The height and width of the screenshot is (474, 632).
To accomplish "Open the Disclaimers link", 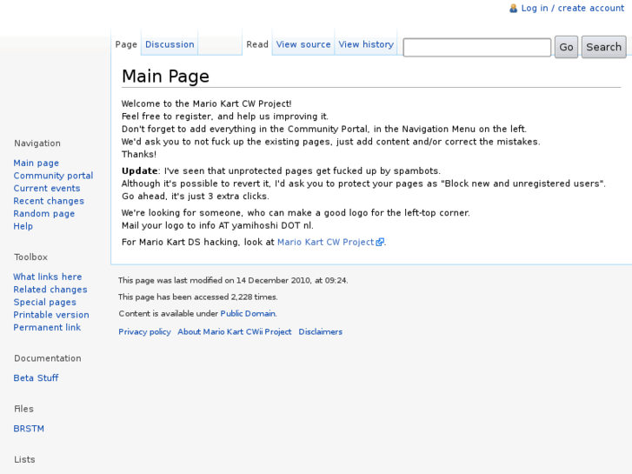I will pyautogui.click(x=321, y=331).
